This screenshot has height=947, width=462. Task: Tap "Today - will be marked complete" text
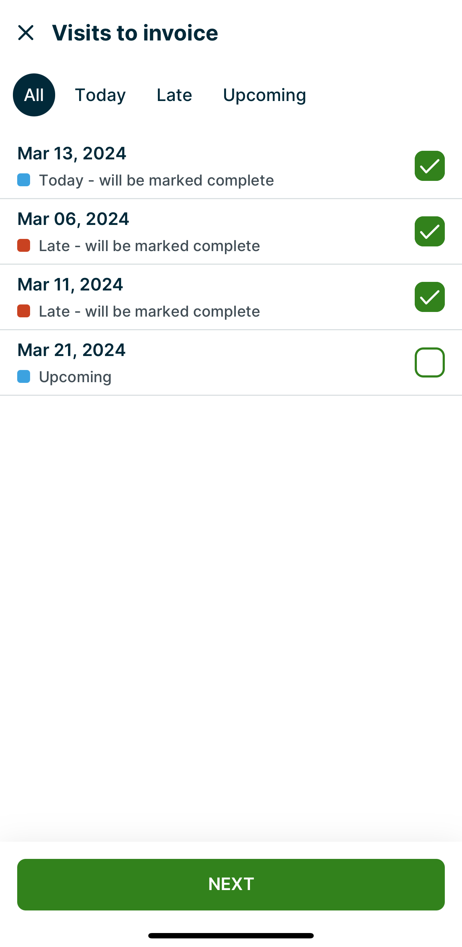pos(156,180)
